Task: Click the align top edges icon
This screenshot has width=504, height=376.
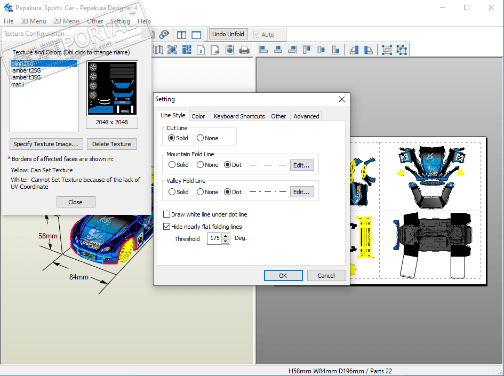Action: pos(307,50)
